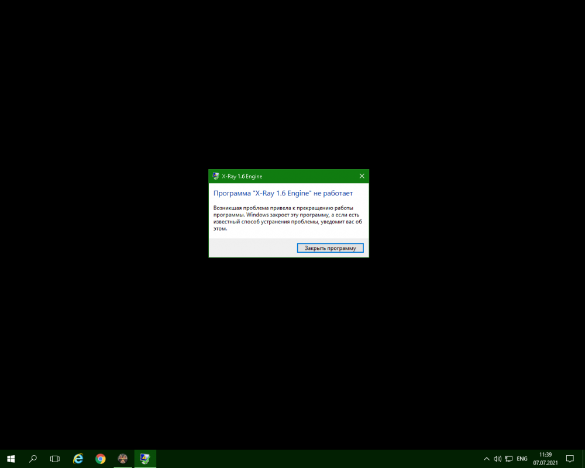
Task: Close the X-Ray error dialog
Action: pyautogui.click(x=362, y=175)
